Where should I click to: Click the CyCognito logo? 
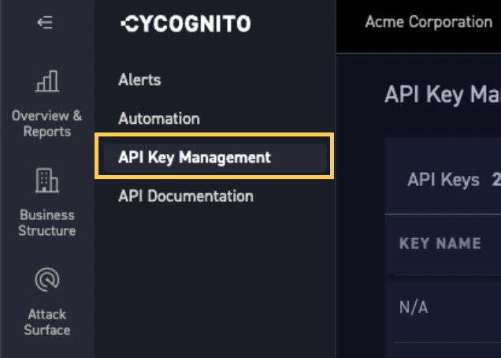(186, 24)
